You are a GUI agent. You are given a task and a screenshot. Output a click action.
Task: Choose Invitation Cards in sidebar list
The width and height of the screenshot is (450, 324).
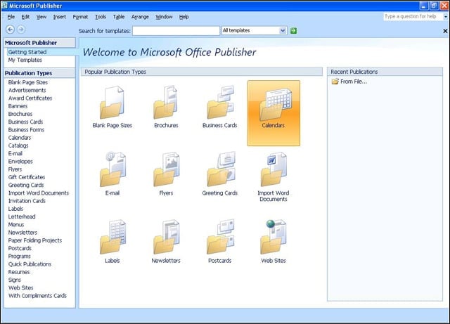(27, 201)
